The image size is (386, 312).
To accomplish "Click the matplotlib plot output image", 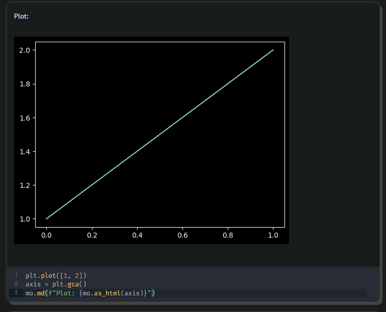I will coord(151,140).
